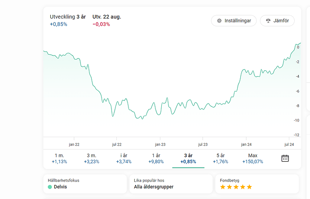Screen dimensions: 310x199
Task: Select the 1 m. period tab
Action: point(59,158)
